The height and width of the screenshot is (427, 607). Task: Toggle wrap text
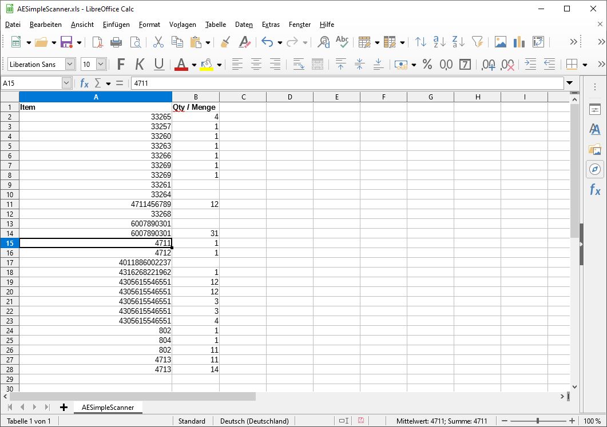(x=299, y=64)
